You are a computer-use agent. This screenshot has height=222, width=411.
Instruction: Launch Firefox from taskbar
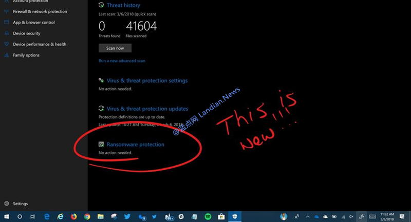74,216
